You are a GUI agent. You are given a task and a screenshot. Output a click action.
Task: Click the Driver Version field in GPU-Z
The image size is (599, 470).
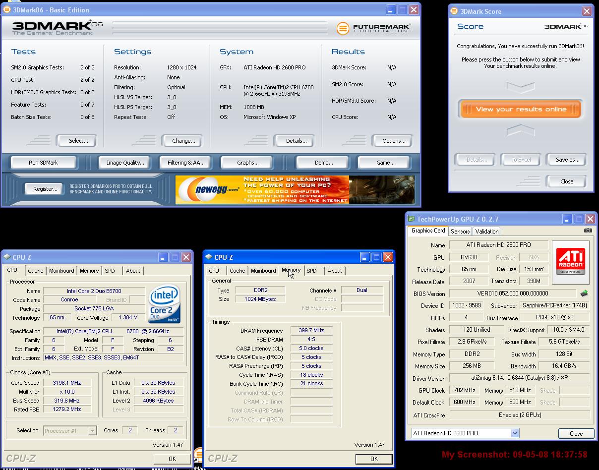click(520, 378)
